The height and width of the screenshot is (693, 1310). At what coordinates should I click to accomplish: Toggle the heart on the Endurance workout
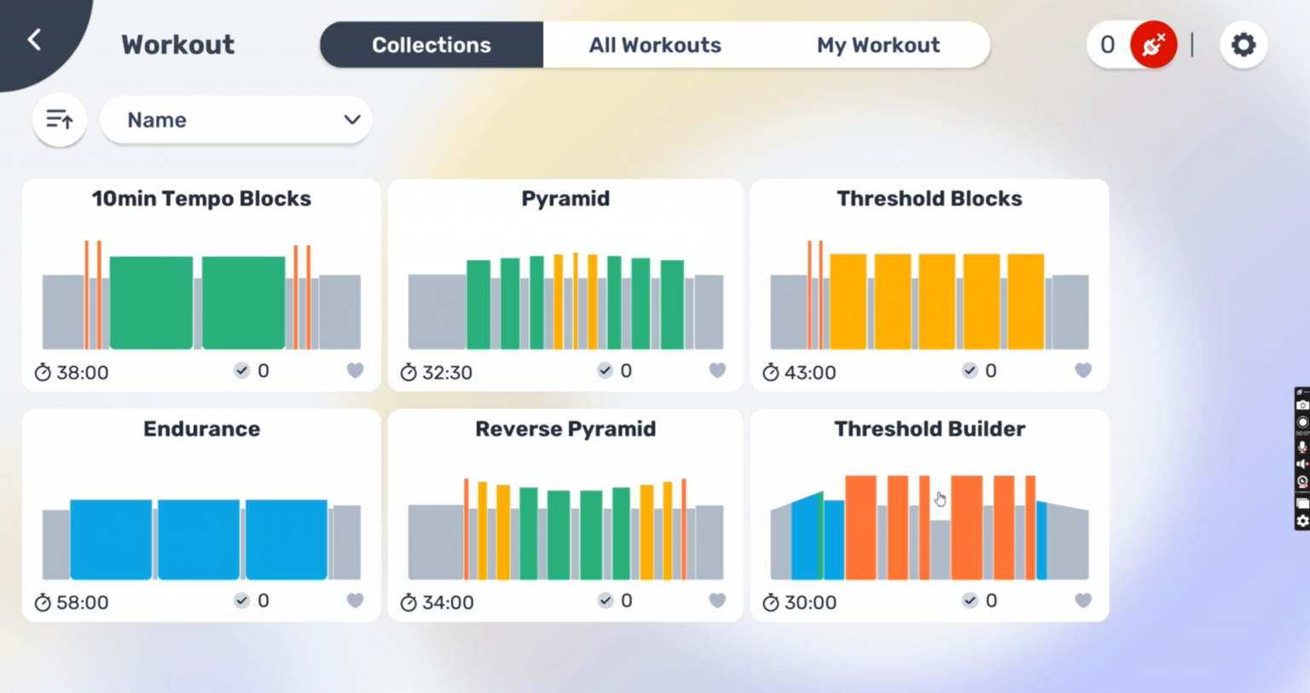[x=355, y=600]
